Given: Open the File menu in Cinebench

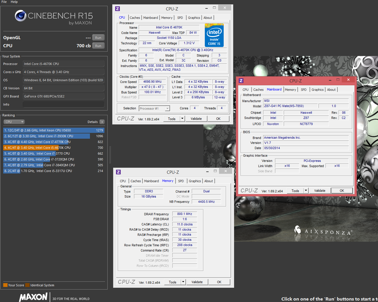Looking at the screenshot, I should click(4, 2).
